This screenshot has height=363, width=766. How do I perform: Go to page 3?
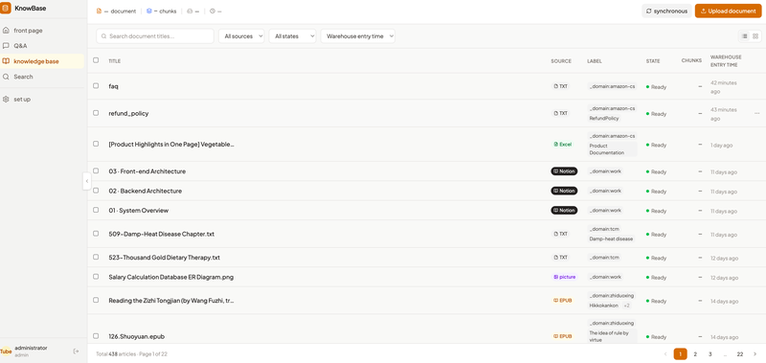tap(710, 353)
